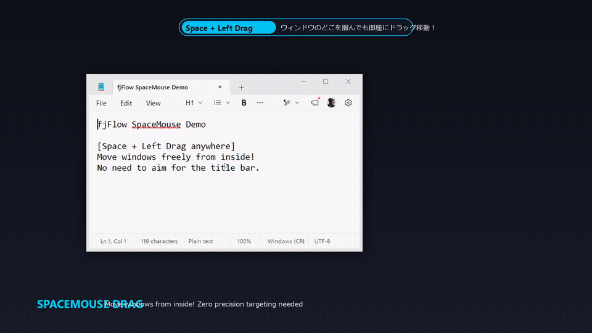Image resolution: width=592 pixels, height=333 pixels.
Task: Click the UTF-8 encoding indicator
Action: click(322, 241)
